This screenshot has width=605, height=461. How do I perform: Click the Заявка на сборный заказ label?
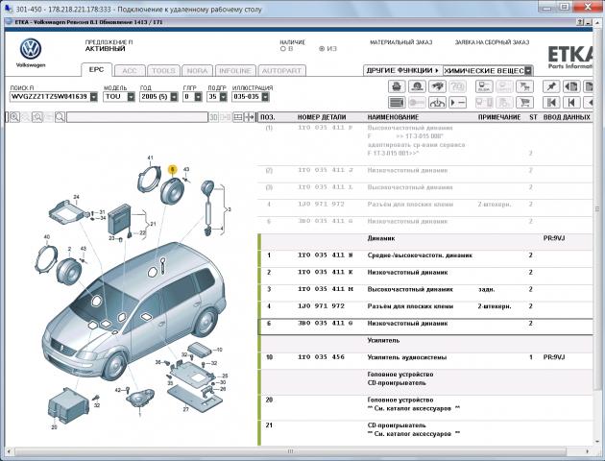[492, 42]
